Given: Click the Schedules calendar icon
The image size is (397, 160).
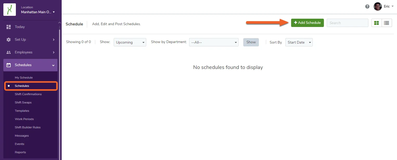Looking at the screenshot, I should (x=9, y=65).
